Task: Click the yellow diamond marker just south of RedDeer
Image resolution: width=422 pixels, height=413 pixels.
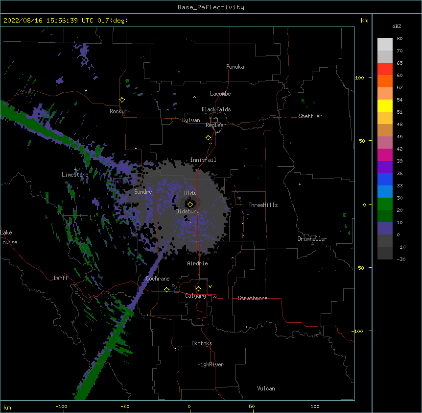Action: coord(209,138)
